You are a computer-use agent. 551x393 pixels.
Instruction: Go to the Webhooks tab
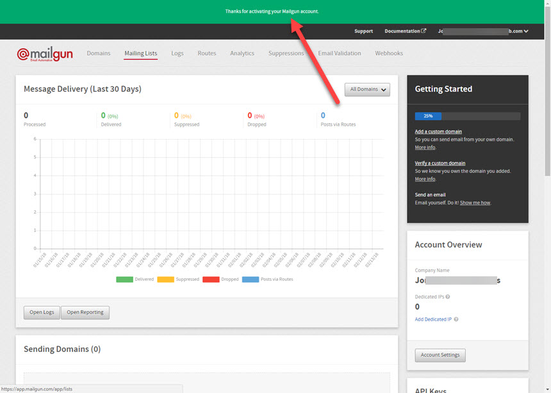389,53
